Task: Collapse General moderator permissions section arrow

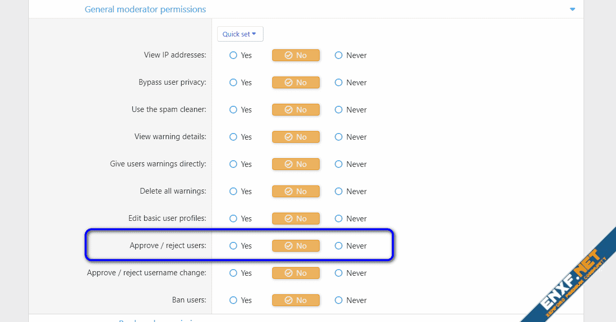Action: (x=572, y=9)
